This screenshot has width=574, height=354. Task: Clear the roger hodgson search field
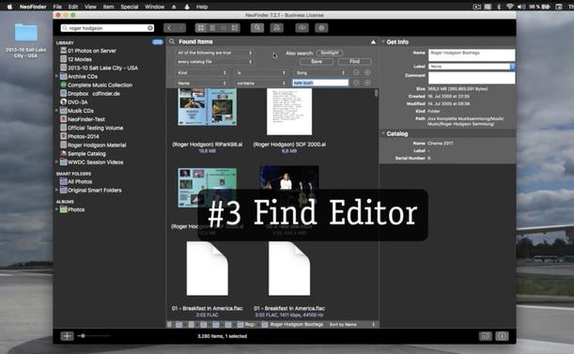click(150, 28)
